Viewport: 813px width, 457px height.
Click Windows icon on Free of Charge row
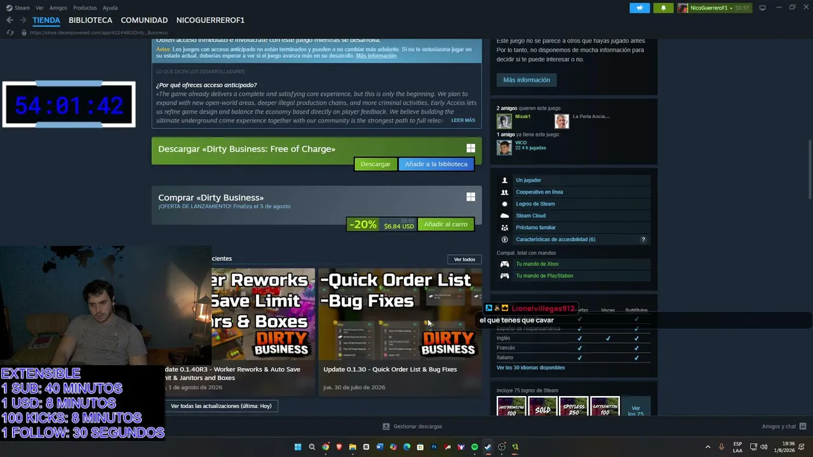click(471, 149)
